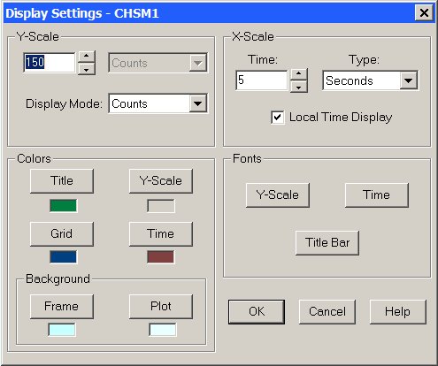Open the Title Bar font settings
Image resolution: width=438 pixels, height=366 pixels.
point(327,242)
